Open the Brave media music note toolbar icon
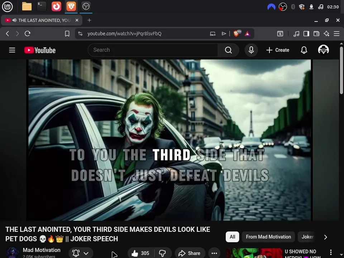 pyautogui.click(x=296, y=34)
